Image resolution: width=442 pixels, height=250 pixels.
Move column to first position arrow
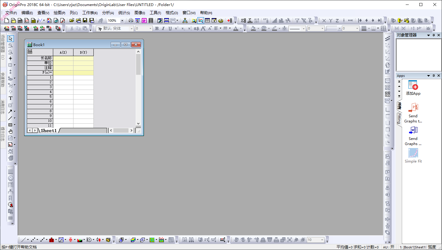[360, 21]
